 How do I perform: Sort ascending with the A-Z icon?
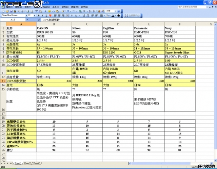90,11
